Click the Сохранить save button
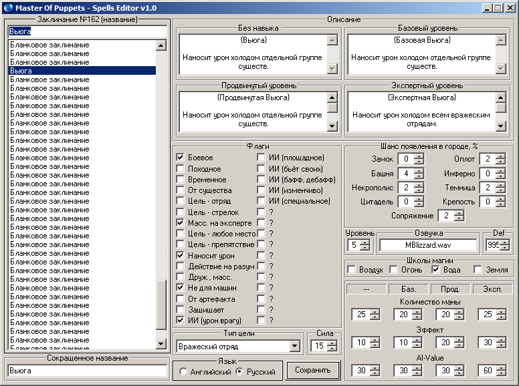Image resolution: width=519 pixels, height=386 pixels. 312,371
